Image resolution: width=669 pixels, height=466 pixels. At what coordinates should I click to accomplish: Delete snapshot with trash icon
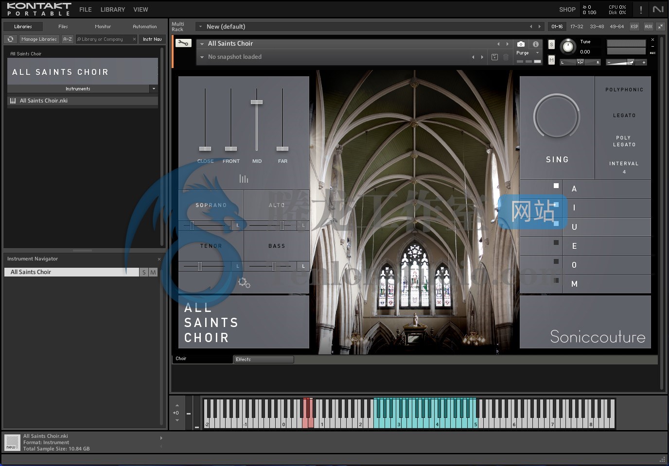pos(506,57)
